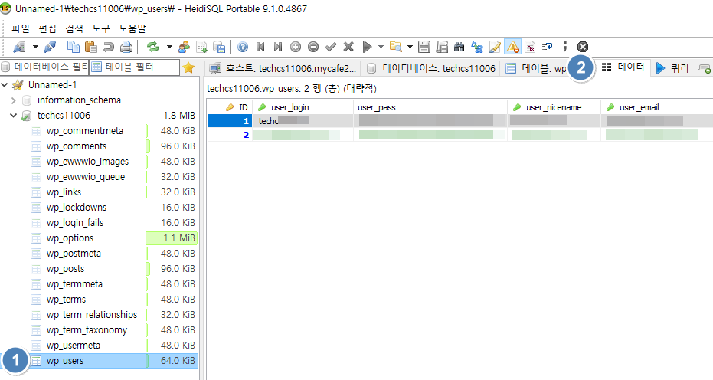The width and height of the screenshot is (713, 380).
Task: Insert row with plus circle icon
Action: [296, 47]
